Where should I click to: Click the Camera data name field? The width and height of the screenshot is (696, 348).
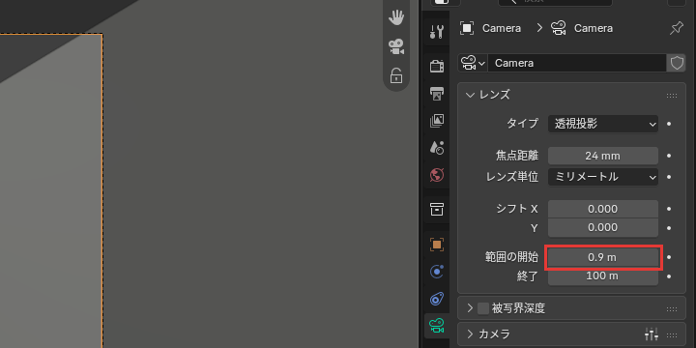click(x=576, y=63)
